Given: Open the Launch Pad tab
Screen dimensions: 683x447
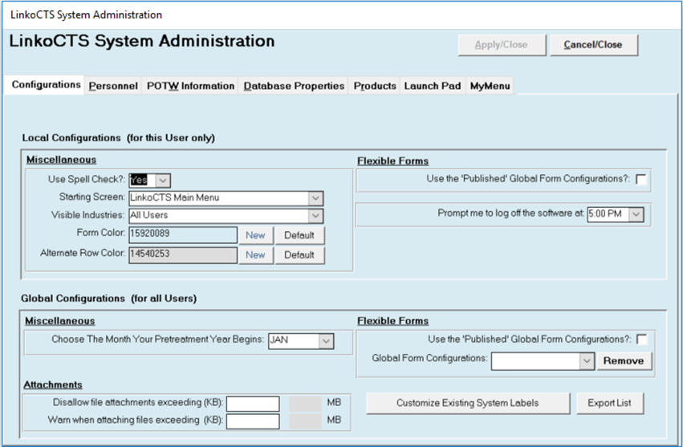Looking at the screenshot, I should (433, 86).
